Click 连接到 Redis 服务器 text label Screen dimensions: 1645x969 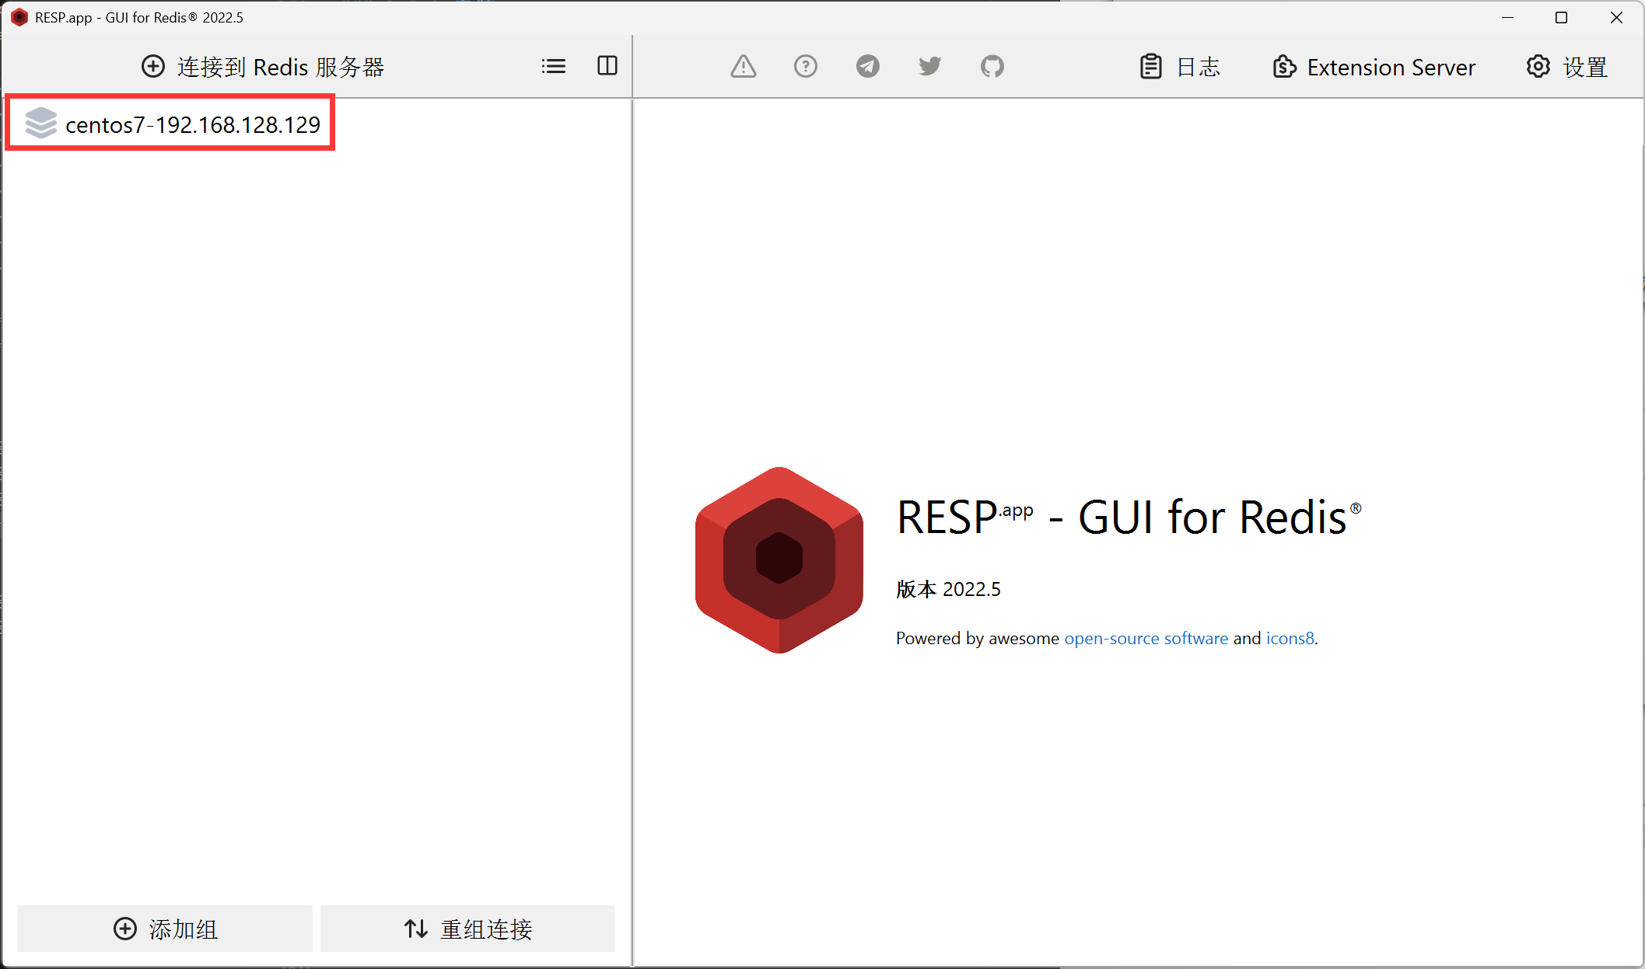(x=280, y=68)
